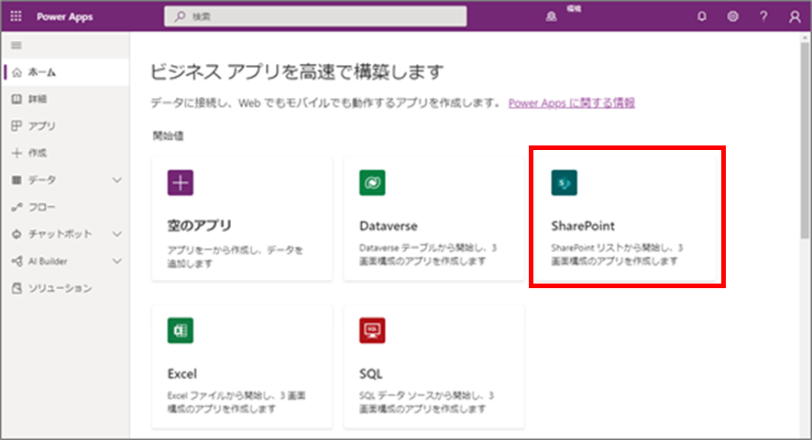
Task: Click the green Excel icon
Action: (181, 330)
